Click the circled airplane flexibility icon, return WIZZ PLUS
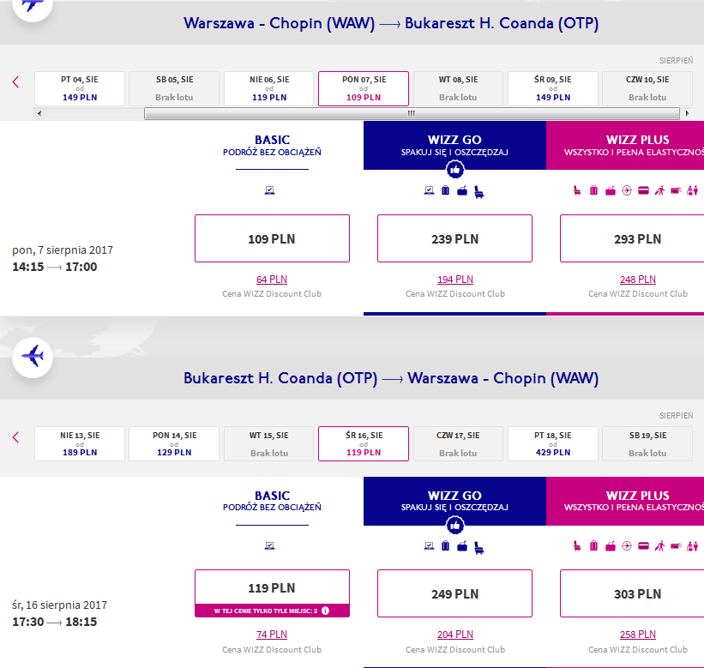 [x=627, y=546]
